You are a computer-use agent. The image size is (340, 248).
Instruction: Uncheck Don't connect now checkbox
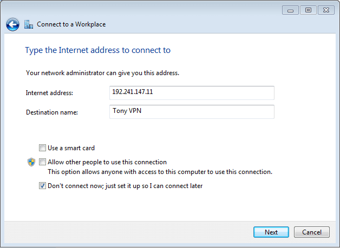(x=42, y=186)
